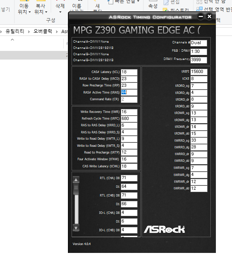Click the IO-L (CHB) D0 field
The width and height of the screenshot is (232, 262).
coord(129,230)
